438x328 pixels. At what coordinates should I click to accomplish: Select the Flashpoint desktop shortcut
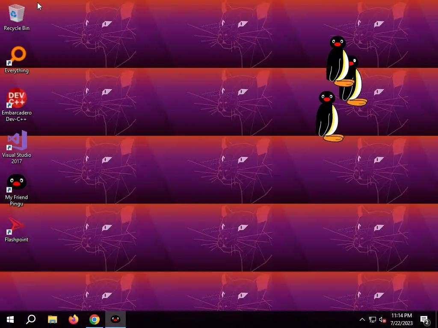click(17, 229)
